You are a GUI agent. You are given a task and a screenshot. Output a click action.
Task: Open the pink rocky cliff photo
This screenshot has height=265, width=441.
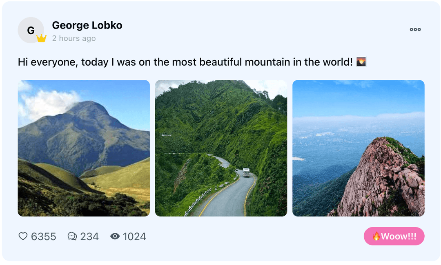359,148
